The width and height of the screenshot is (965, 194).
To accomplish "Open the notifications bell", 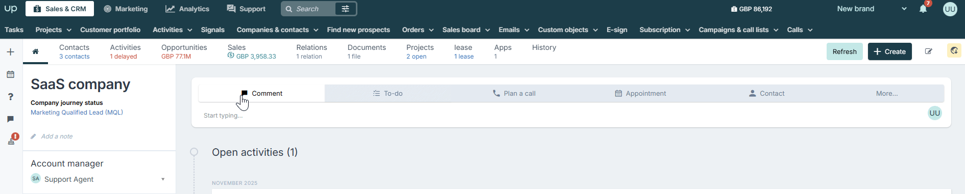I will pyautogui.click(x=923, y=9).
